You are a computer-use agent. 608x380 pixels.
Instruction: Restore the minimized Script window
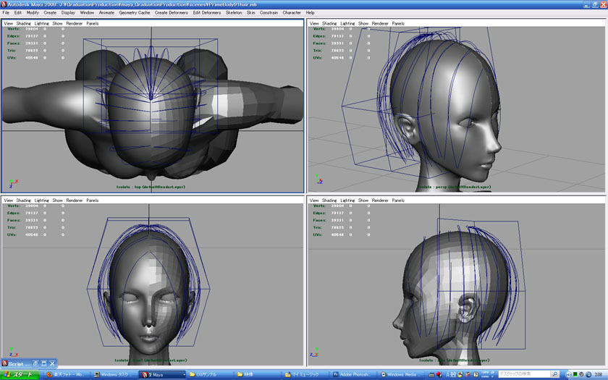pos(34,363)
